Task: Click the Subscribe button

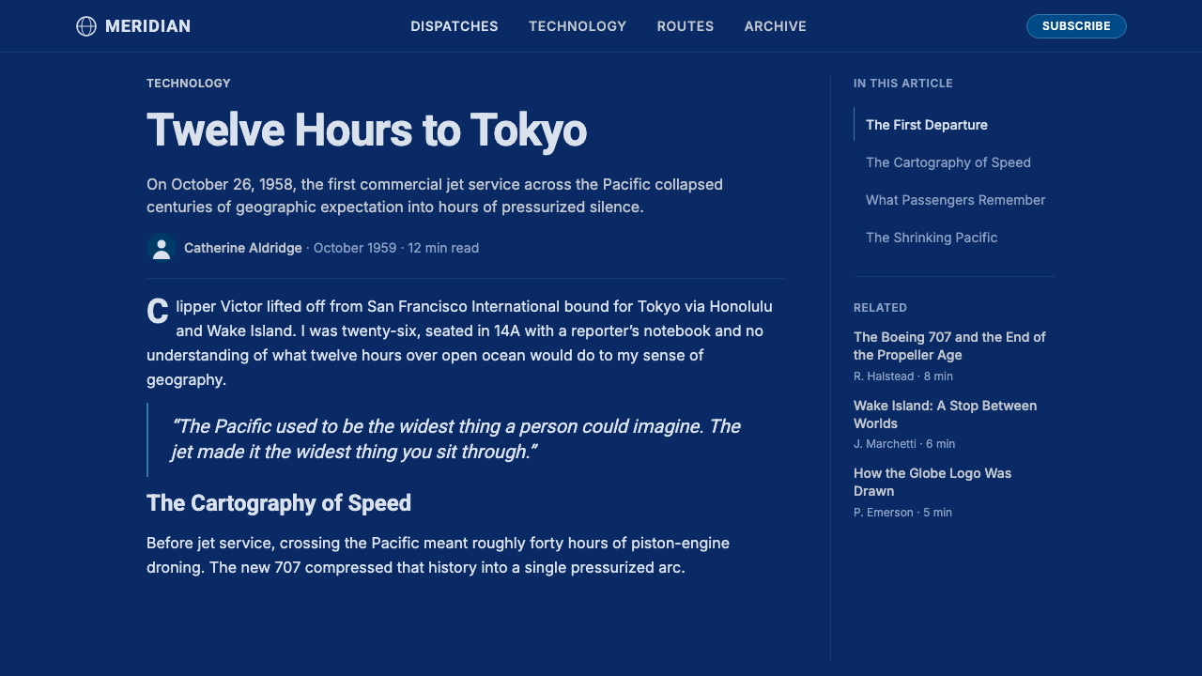Action: [1076, 26]
